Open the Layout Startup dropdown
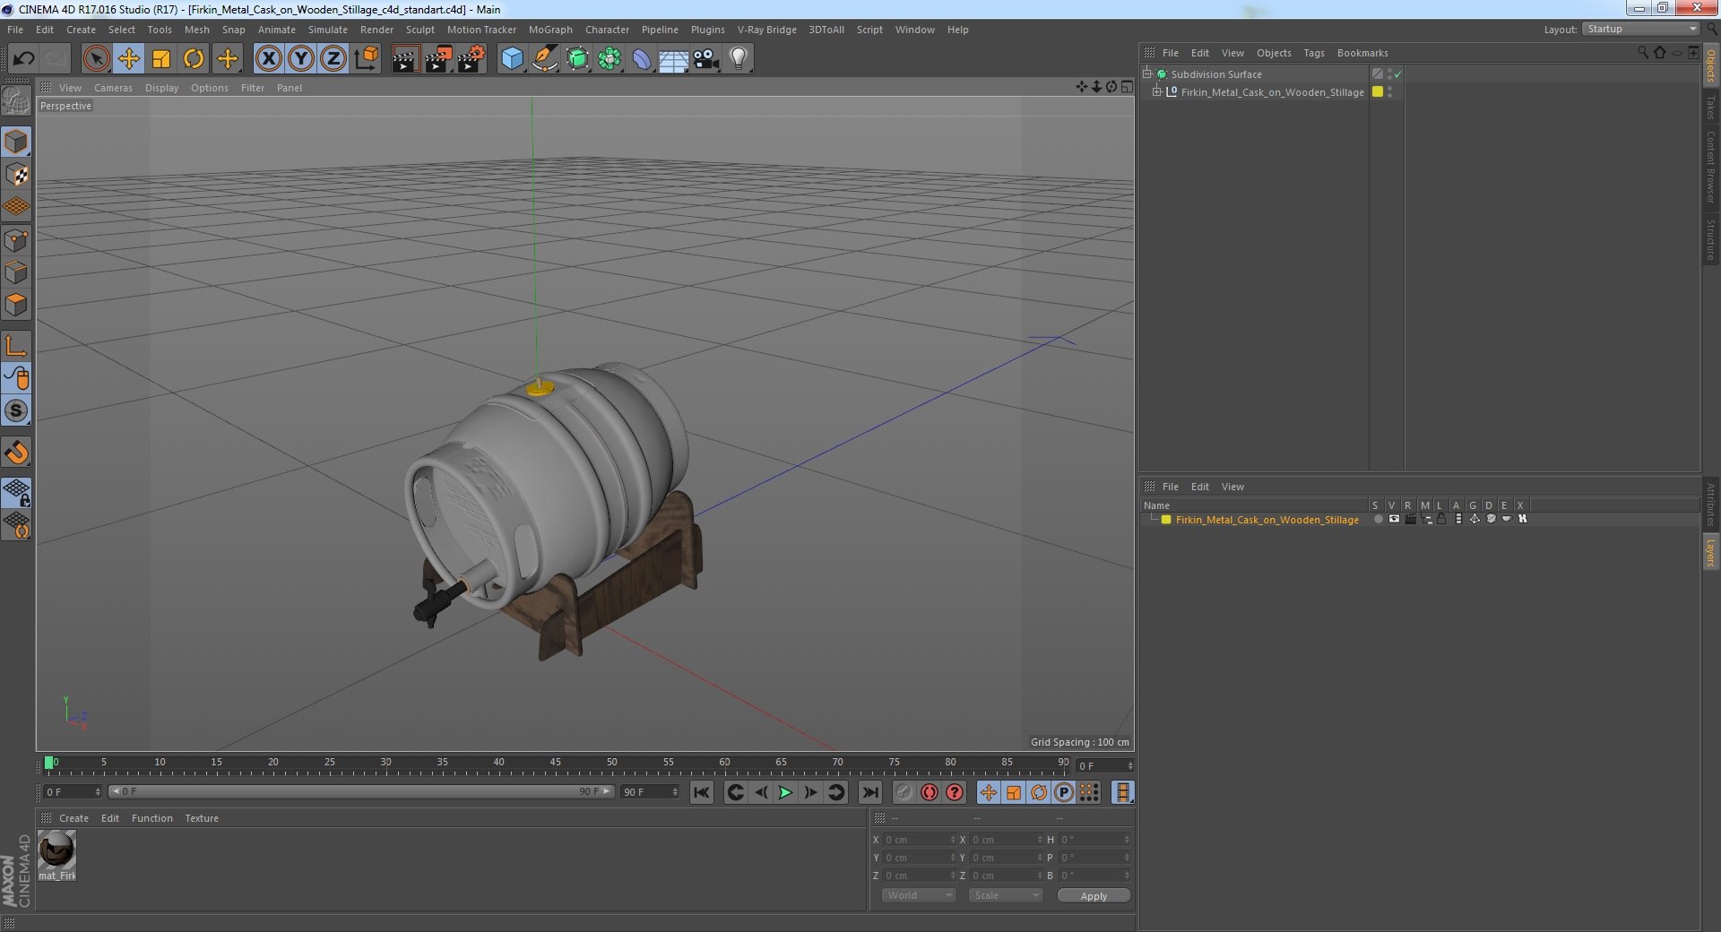The height and width of the screenshot is (932, 1721). click(x=1641, y=30)
